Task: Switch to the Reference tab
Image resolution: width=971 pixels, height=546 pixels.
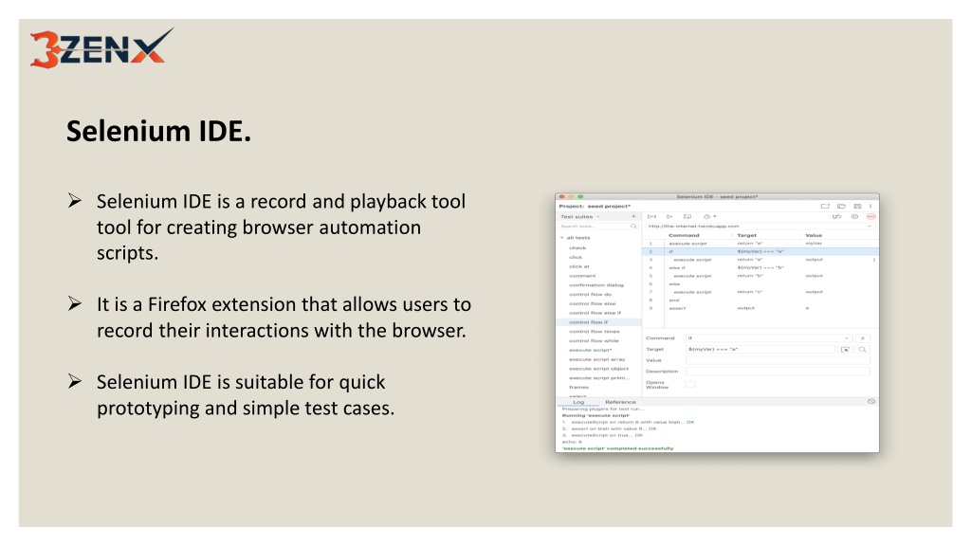Action: (x=620, y=402)
